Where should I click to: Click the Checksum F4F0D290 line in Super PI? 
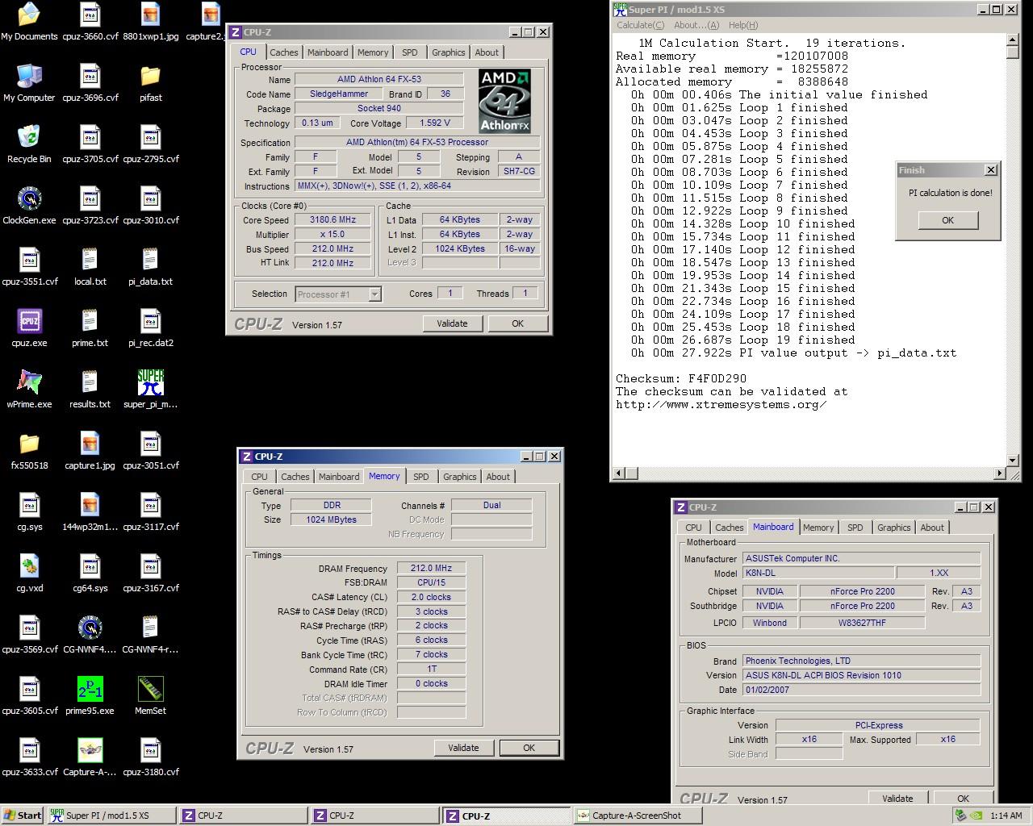tap(681, 378)
